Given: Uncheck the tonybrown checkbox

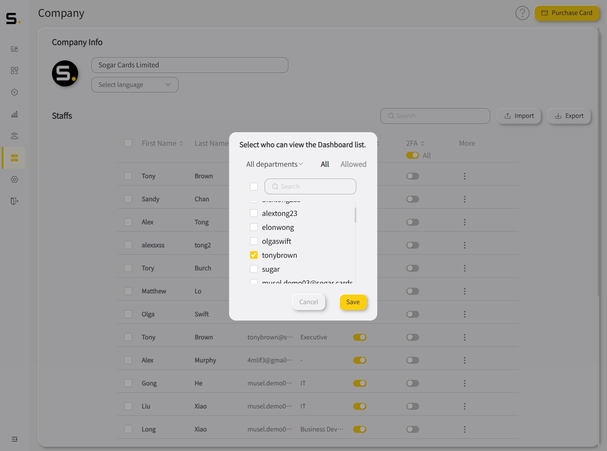Looking at the screenshot, I should coord(254,255).
